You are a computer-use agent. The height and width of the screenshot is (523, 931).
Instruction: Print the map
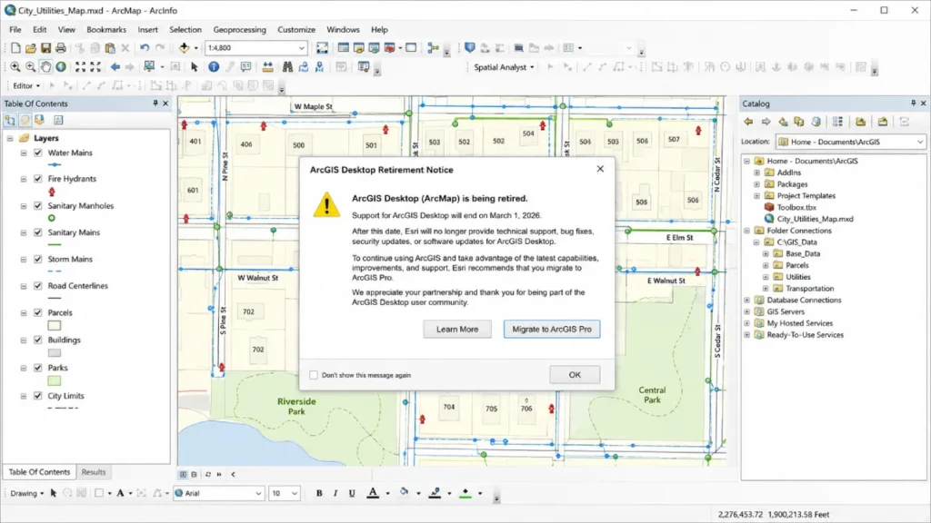coord(61,48)
